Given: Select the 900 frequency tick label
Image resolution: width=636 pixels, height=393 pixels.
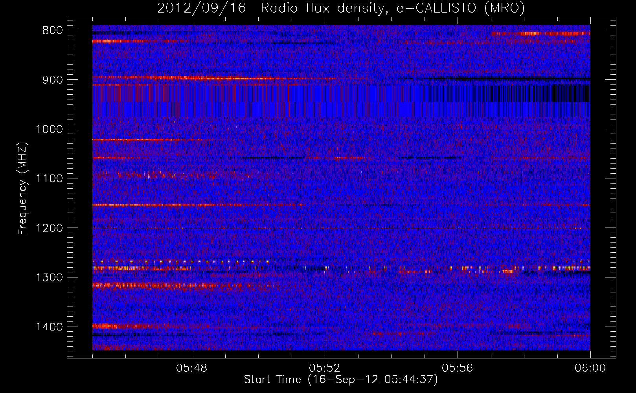Looking at the screenshot, I should [53, 80].
